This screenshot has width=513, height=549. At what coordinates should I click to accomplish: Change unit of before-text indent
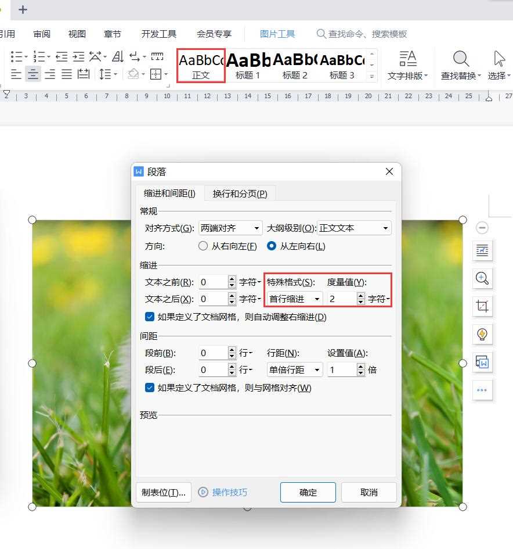tap(250, 282)
